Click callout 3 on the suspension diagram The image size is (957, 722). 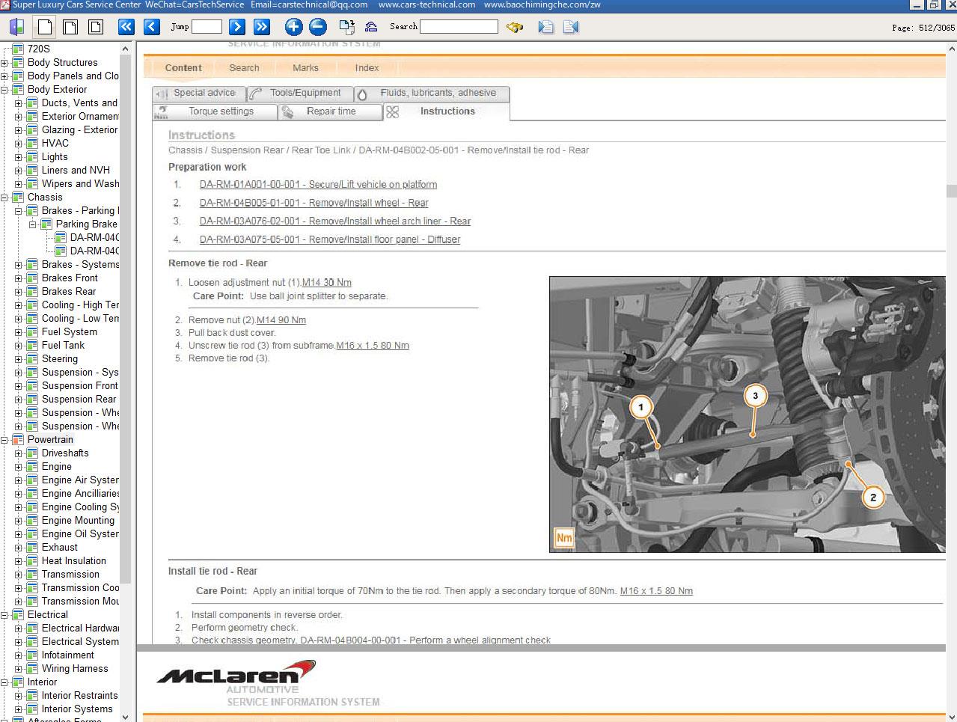(755, 396)
